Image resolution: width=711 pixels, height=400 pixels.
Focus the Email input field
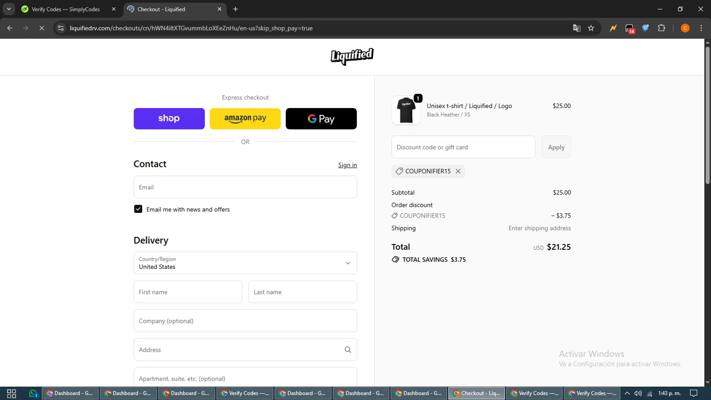(x=245, y=187)
